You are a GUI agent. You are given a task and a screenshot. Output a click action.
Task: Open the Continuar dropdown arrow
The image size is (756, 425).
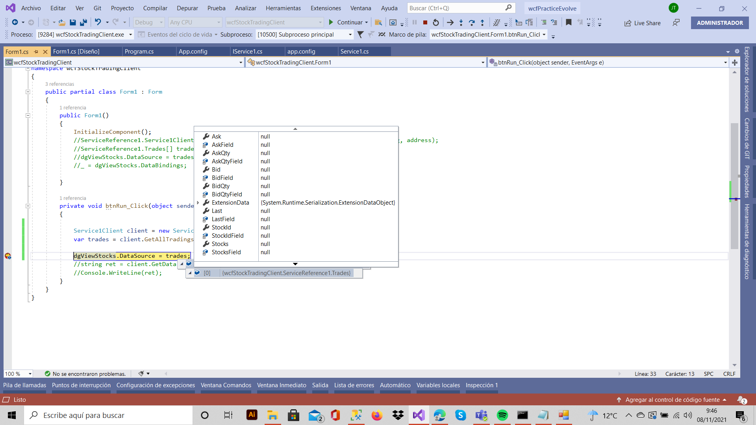[x=367, y=22]
